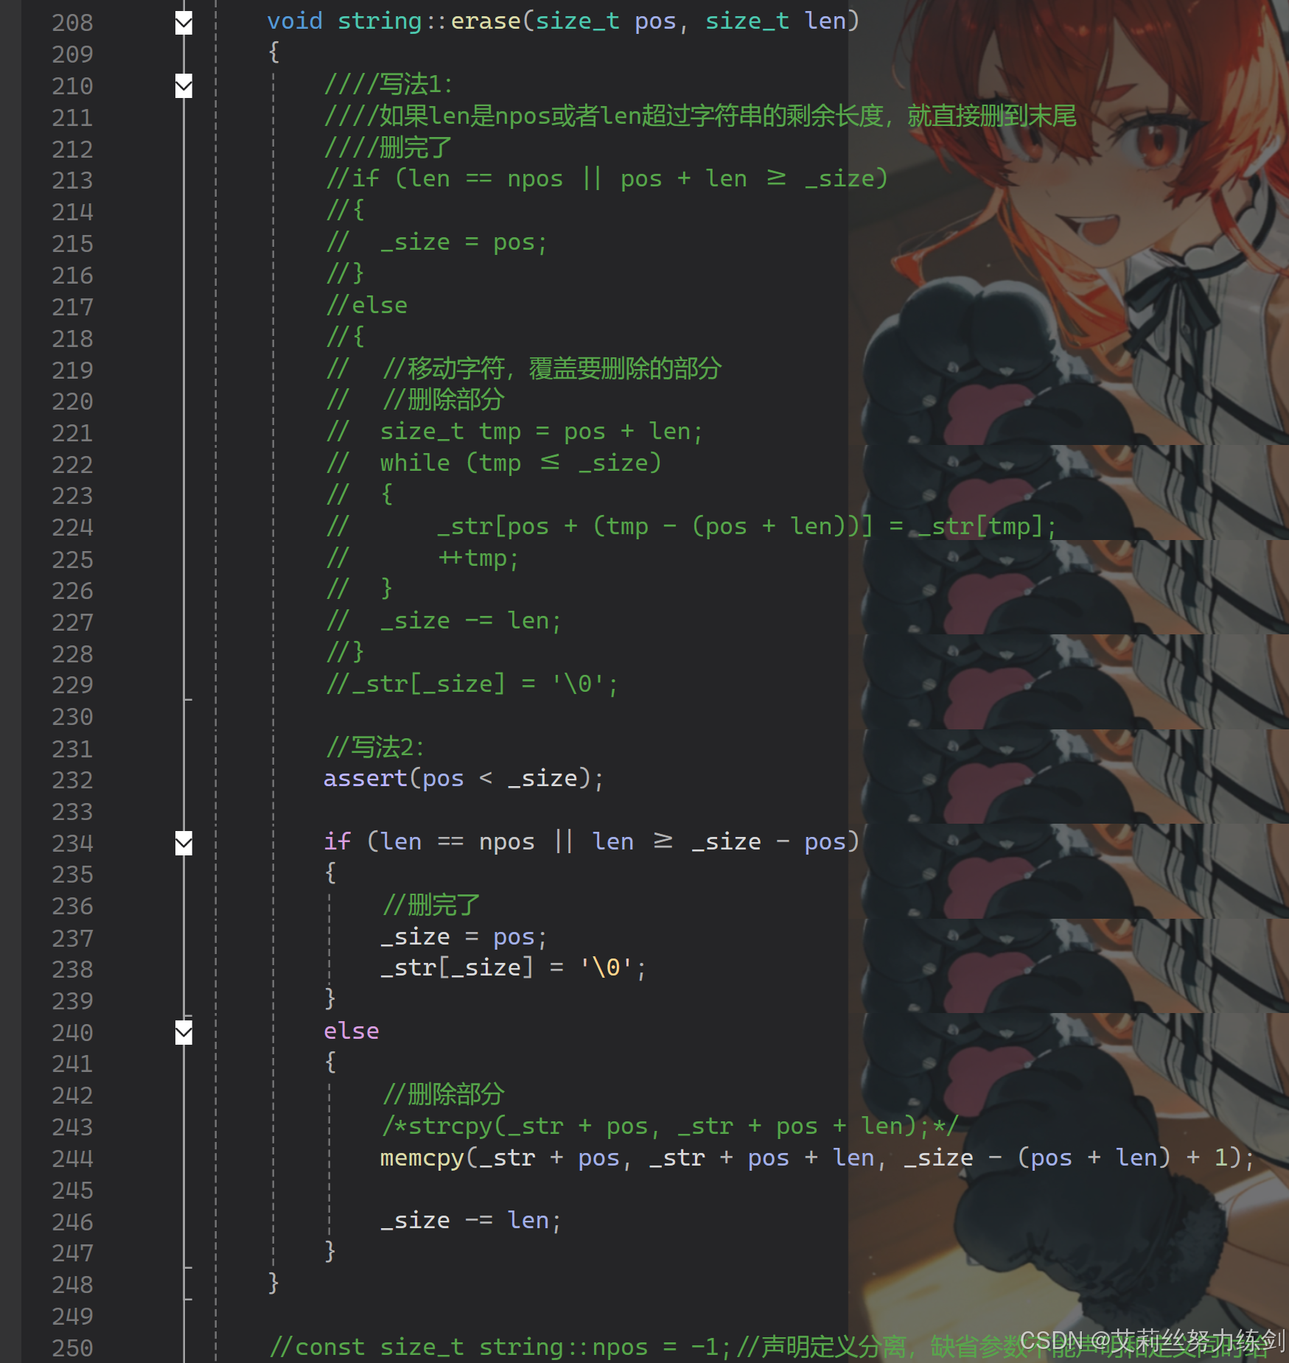1289x1363 pixels.
Task: Click commented '// _size = pos;' on line 215
Action: click(436, 242)
